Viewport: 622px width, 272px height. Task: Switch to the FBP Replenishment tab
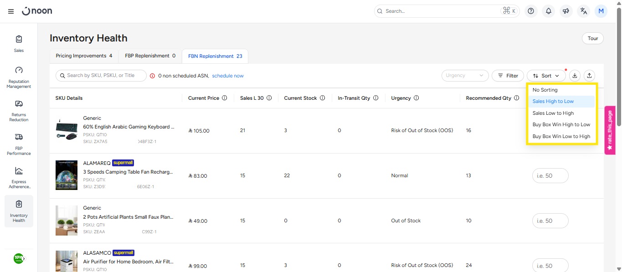[150, 56]
